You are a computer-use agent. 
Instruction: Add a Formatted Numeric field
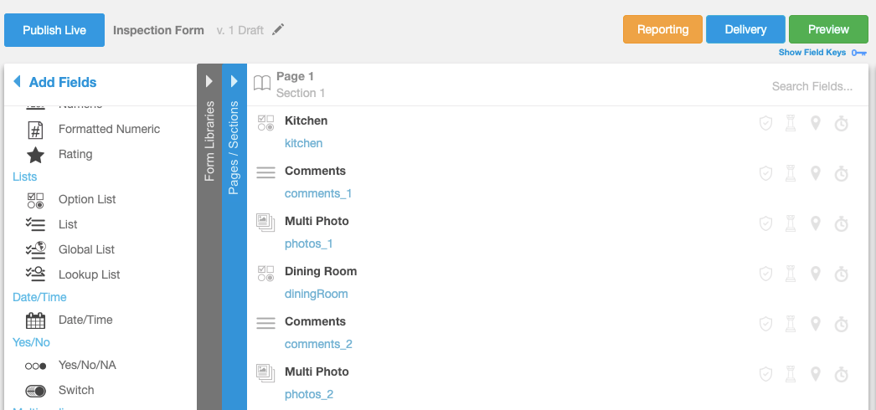pyautogui.click(x=108, y=130)
